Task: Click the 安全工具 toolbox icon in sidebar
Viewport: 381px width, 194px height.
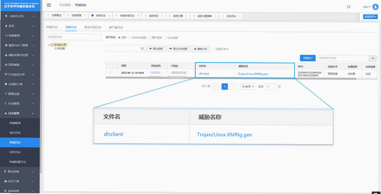Action: (x=6, y=181)
